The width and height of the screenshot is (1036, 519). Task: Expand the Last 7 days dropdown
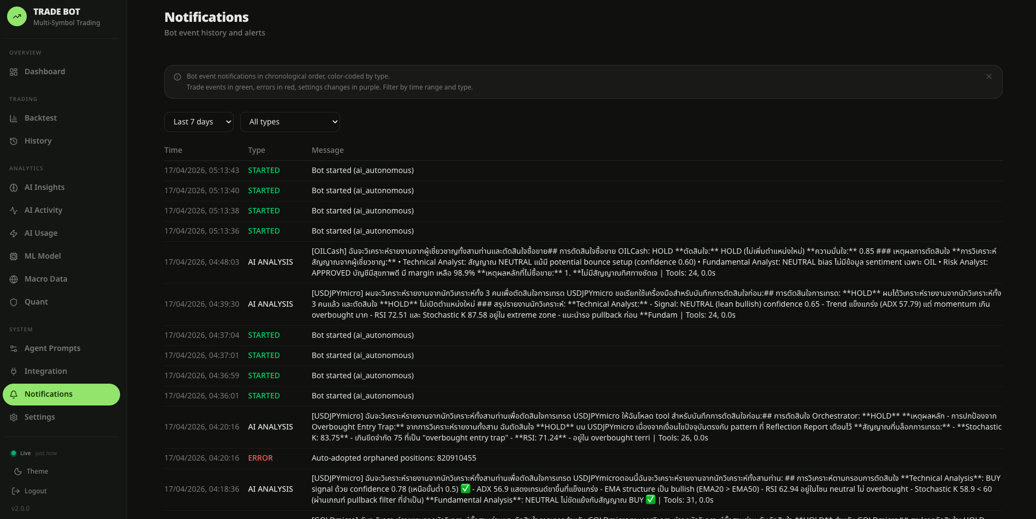[199, 122]
